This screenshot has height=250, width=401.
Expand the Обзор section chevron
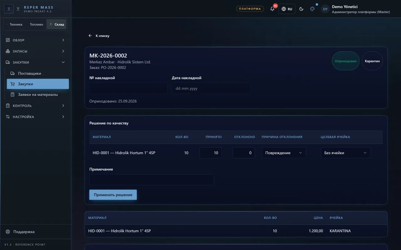pyautogui.click(x=63, y=40)
